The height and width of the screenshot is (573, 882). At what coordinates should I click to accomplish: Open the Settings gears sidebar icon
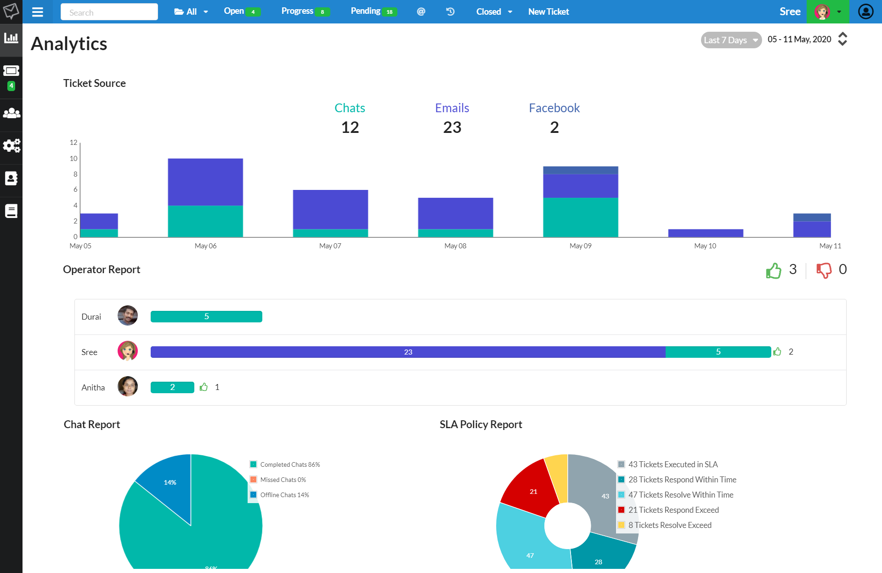[x=11, y=146]
